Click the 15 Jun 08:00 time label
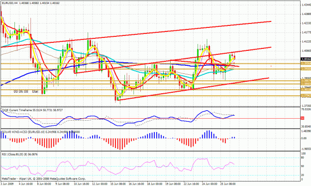This screenshot has height=186, width=311. [118, 184]
